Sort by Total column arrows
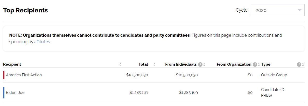The width and height of the screenshot is (308, 106). [155, 64]
